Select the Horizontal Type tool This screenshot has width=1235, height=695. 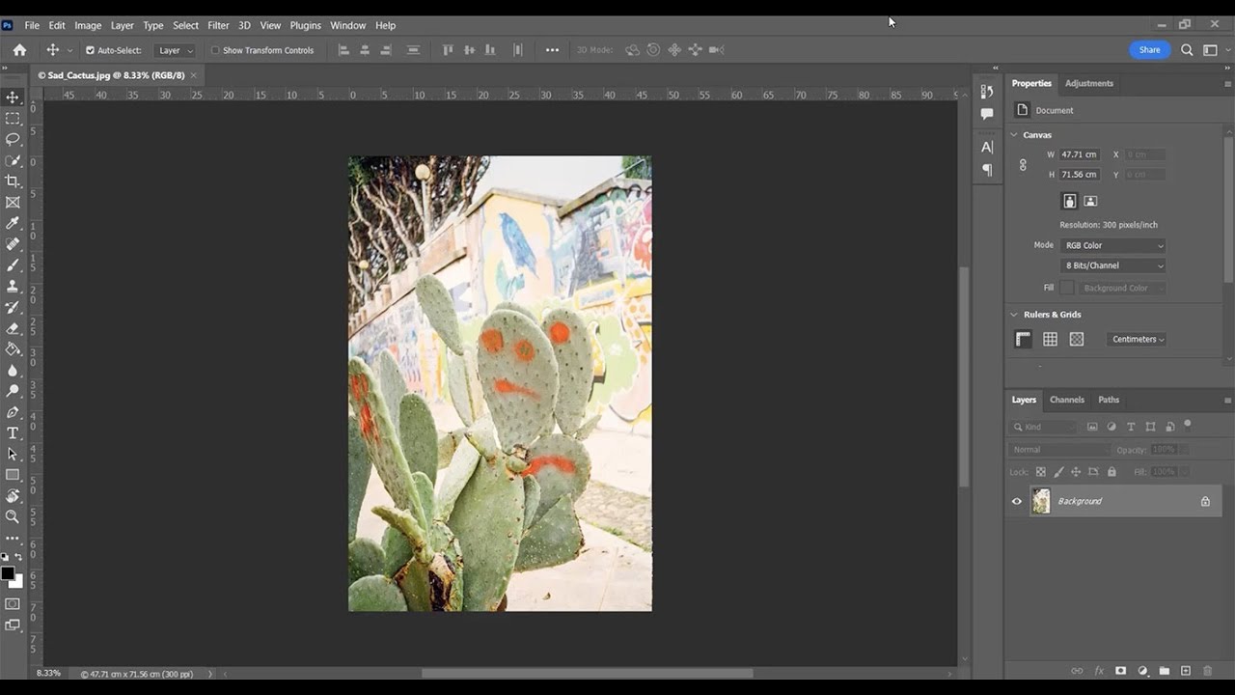[13, 433]
